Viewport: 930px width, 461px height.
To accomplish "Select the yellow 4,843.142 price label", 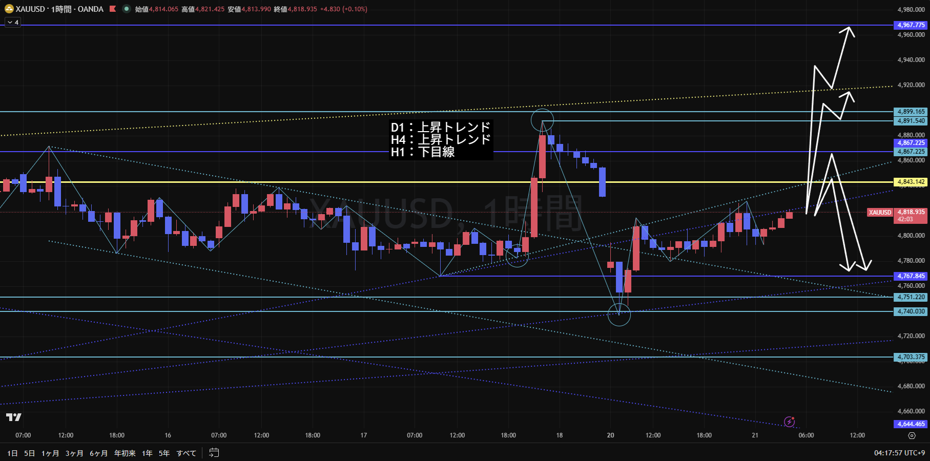I will [911, 182].
